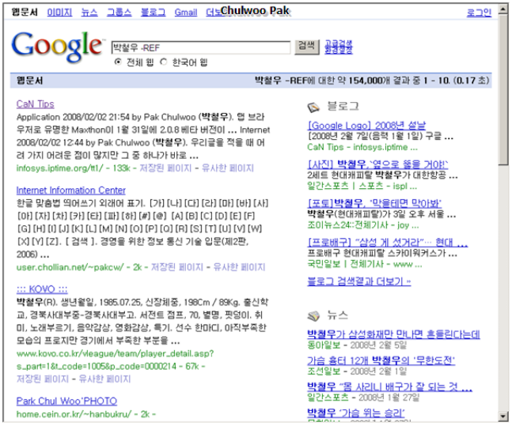This screenshot has height=426, width=512.
Task: Open the CaN Tips result link
Action: (36, 104)
